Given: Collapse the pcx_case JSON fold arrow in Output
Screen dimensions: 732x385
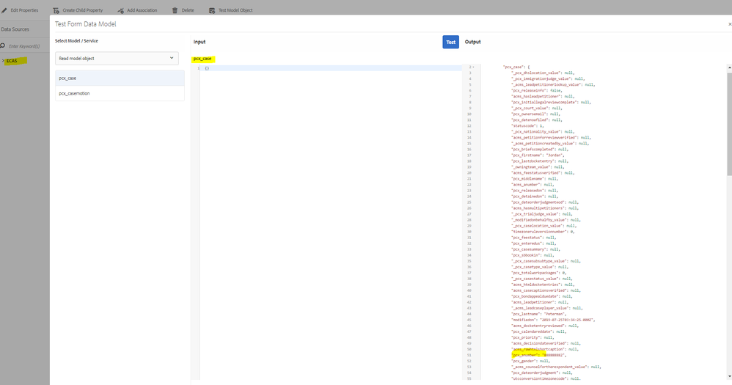Looking at the screenshot, I should tap(473, 67).
